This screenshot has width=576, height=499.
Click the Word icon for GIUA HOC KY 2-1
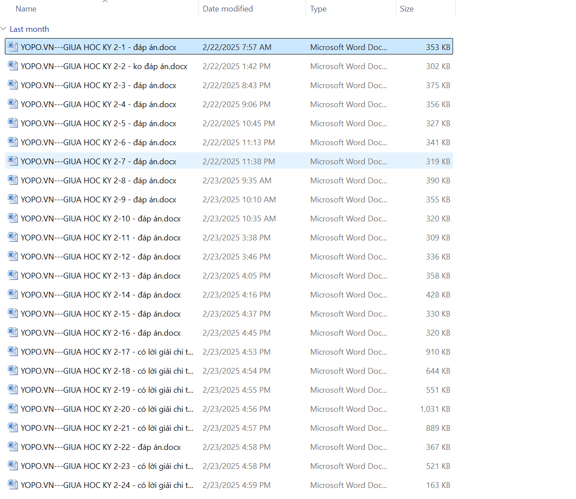click(x=13, y=47)
